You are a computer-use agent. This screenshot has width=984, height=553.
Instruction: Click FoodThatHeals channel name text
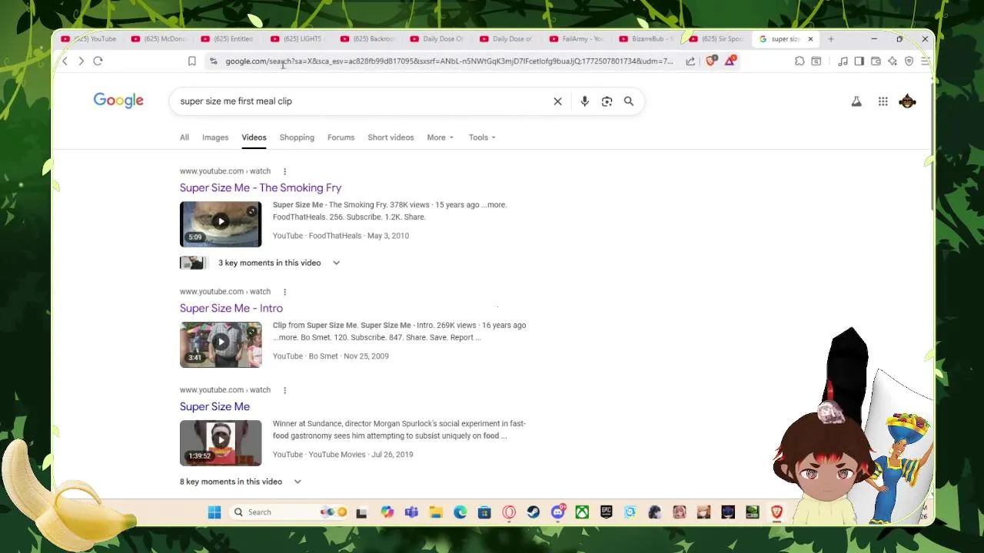click(335, 236)
